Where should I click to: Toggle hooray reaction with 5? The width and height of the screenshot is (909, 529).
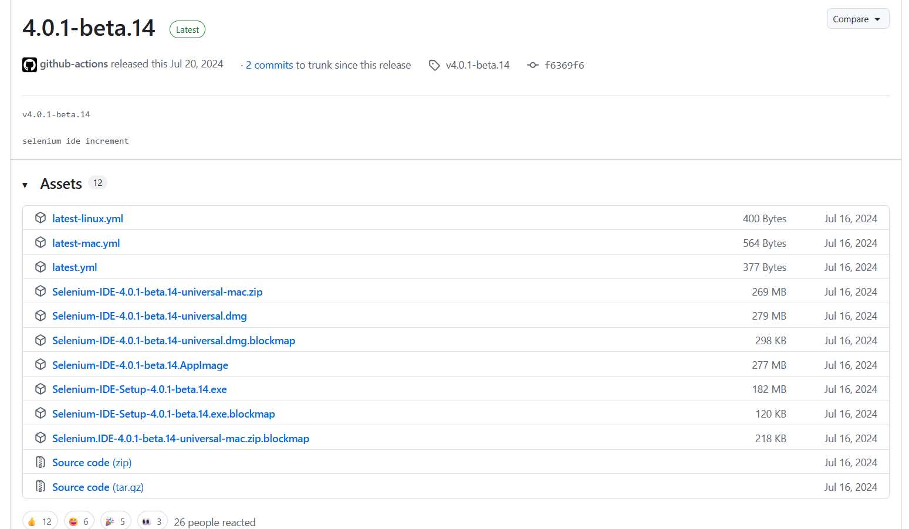tap(116, 521)
